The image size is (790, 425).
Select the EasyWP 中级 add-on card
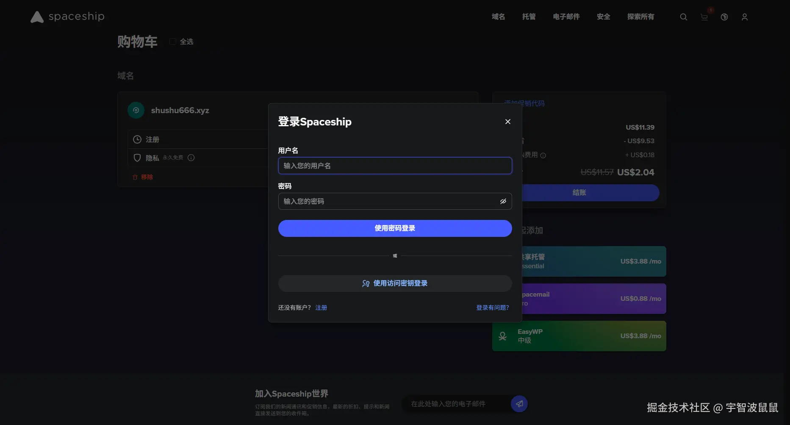click(579, 336)
